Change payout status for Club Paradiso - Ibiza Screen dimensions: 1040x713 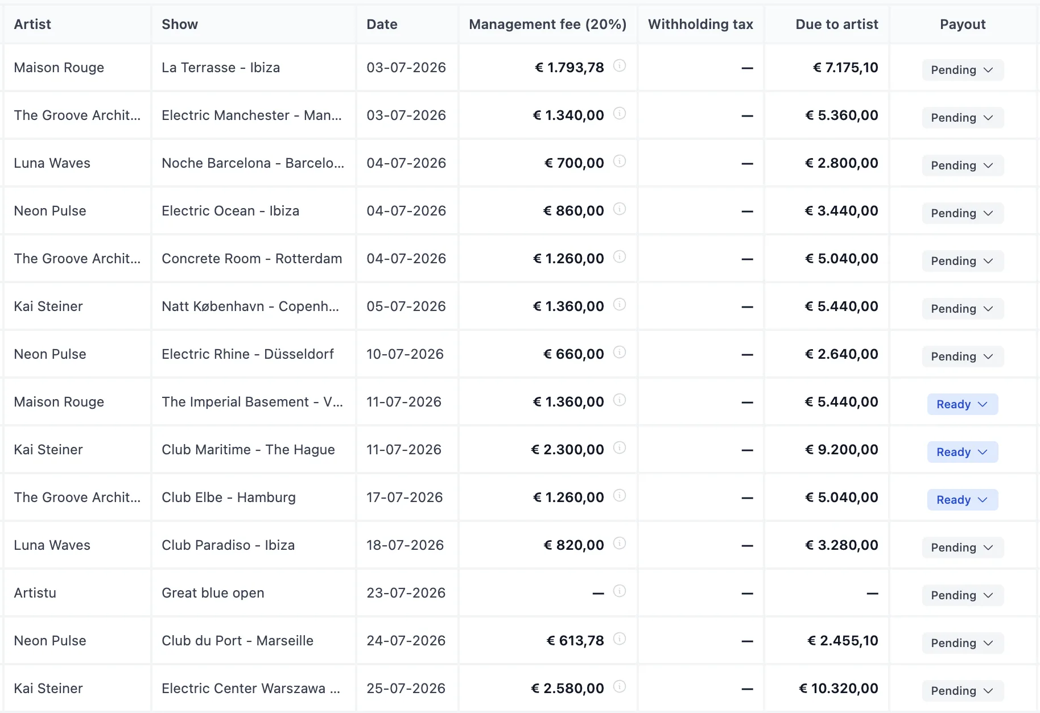pyautogui.click(x=963, y=548)
